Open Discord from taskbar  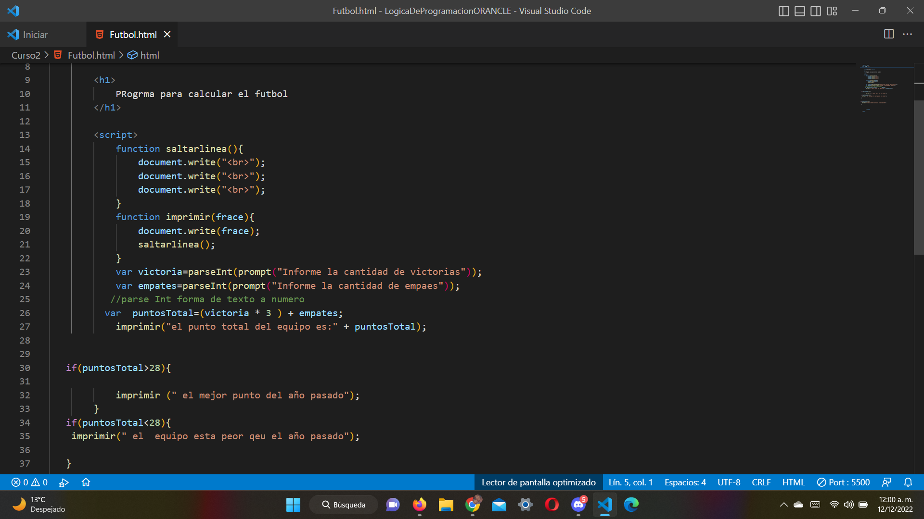(x=578, y=505)
